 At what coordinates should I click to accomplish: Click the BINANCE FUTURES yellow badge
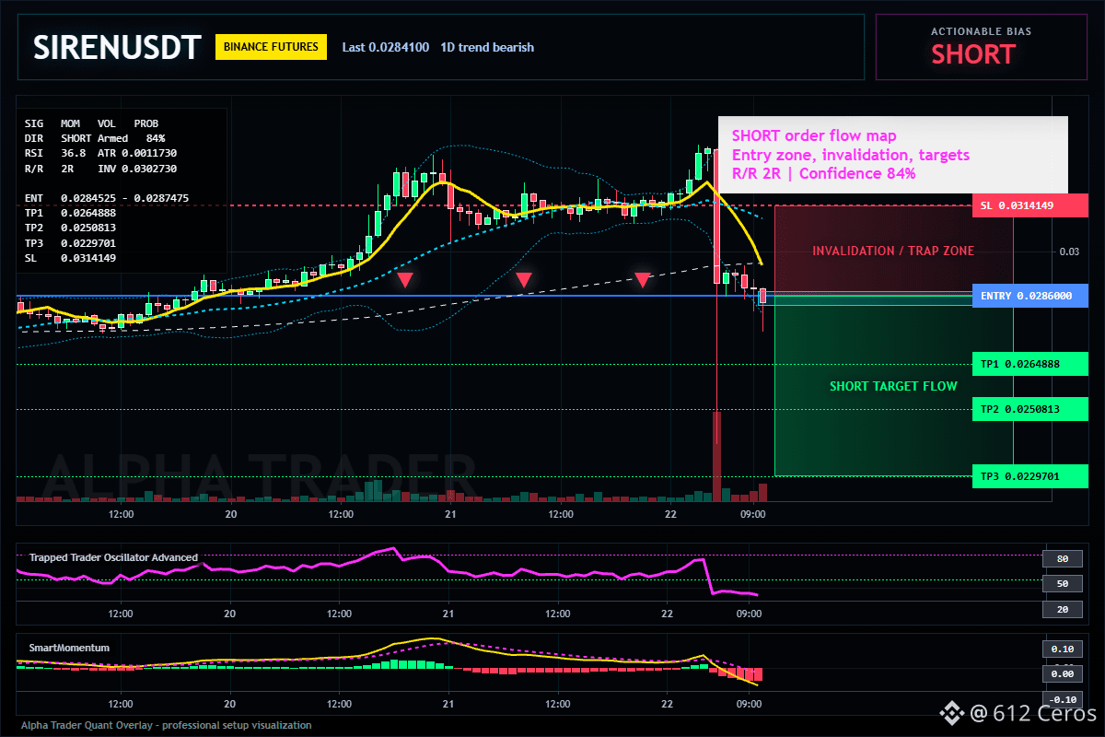tap(271, 46)
